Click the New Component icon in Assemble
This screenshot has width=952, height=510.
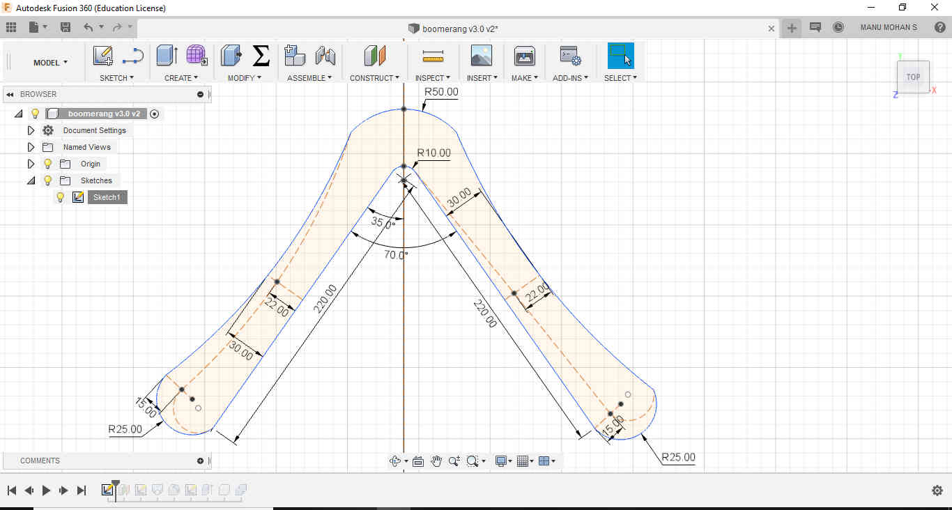click(x=295, y=56)
